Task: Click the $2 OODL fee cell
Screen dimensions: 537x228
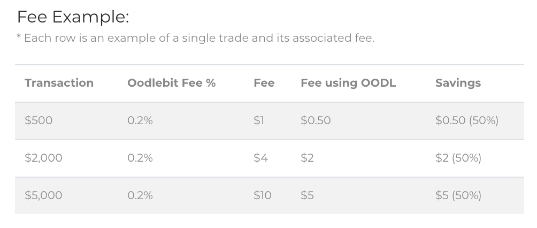Action: pyautogui.click(x=307, y=158)
